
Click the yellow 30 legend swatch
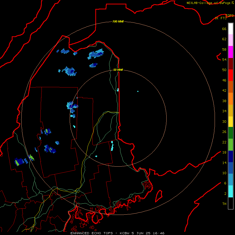coord(231,122)
